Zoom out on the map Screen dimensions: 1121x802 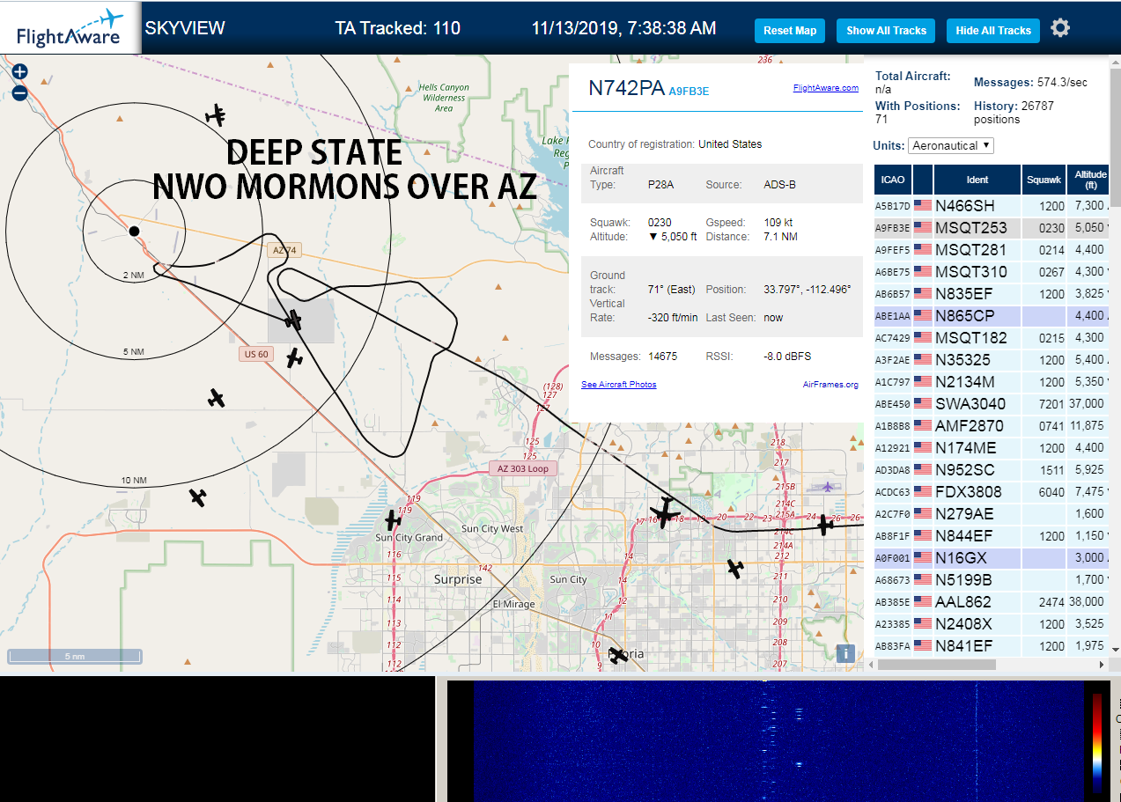(x=20, y=92)
